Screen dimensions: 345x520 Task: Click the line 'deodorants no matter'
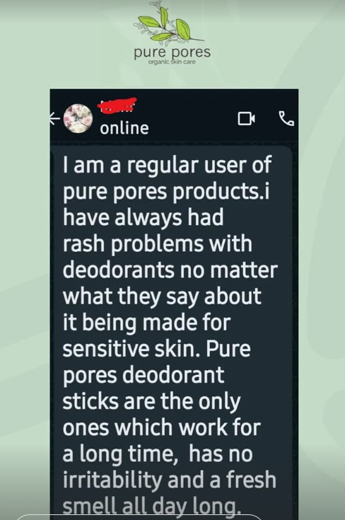click(170, 270)
